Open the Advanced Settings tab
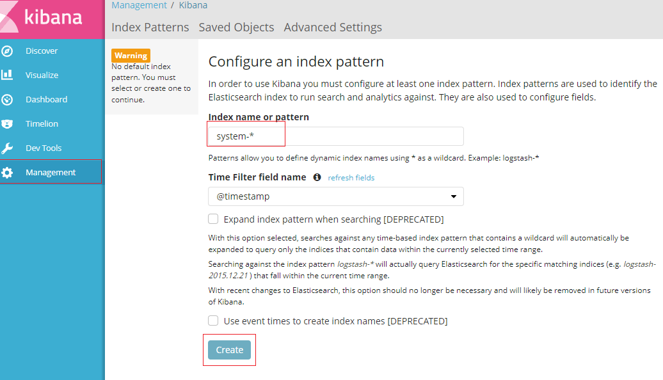This screenshot has width=663, height=380. pos(333,28)
